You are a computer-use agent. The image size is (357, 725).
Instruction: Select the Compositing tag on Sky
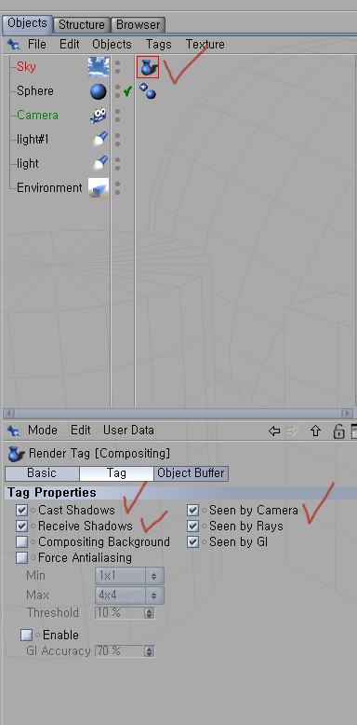coord(148,67)
